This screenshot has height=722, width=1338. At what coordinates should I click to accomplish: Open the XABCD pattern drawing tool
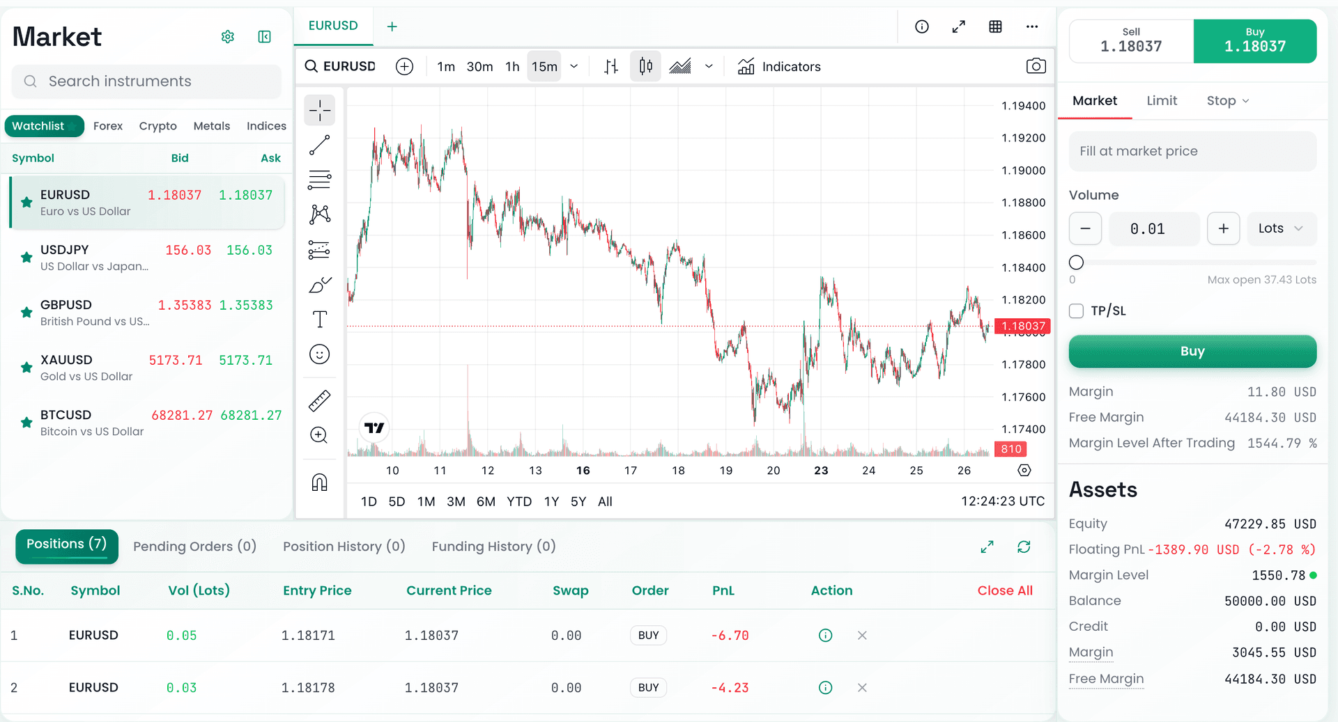coord(319,214)
